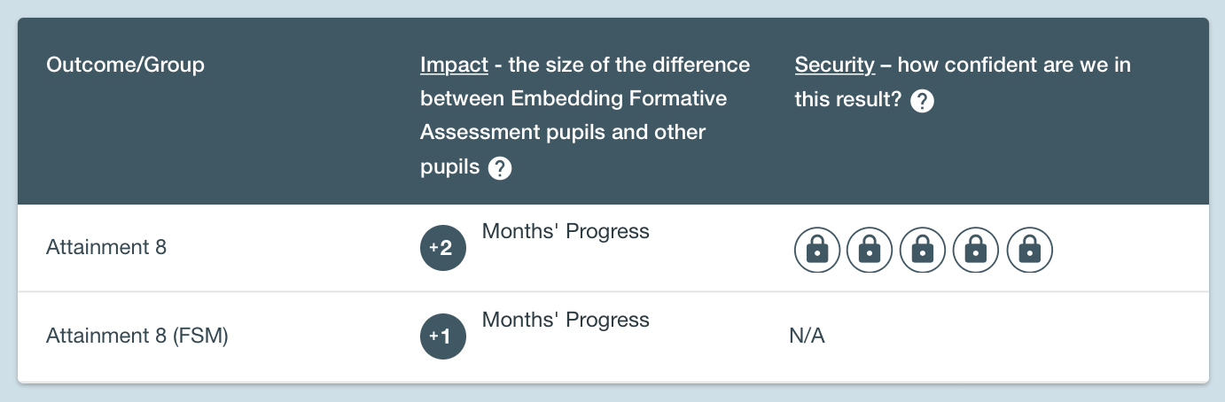This screenshot has height=402, width=1225.
Task: Click the first padlock security icon
Action: click(816, 251)
